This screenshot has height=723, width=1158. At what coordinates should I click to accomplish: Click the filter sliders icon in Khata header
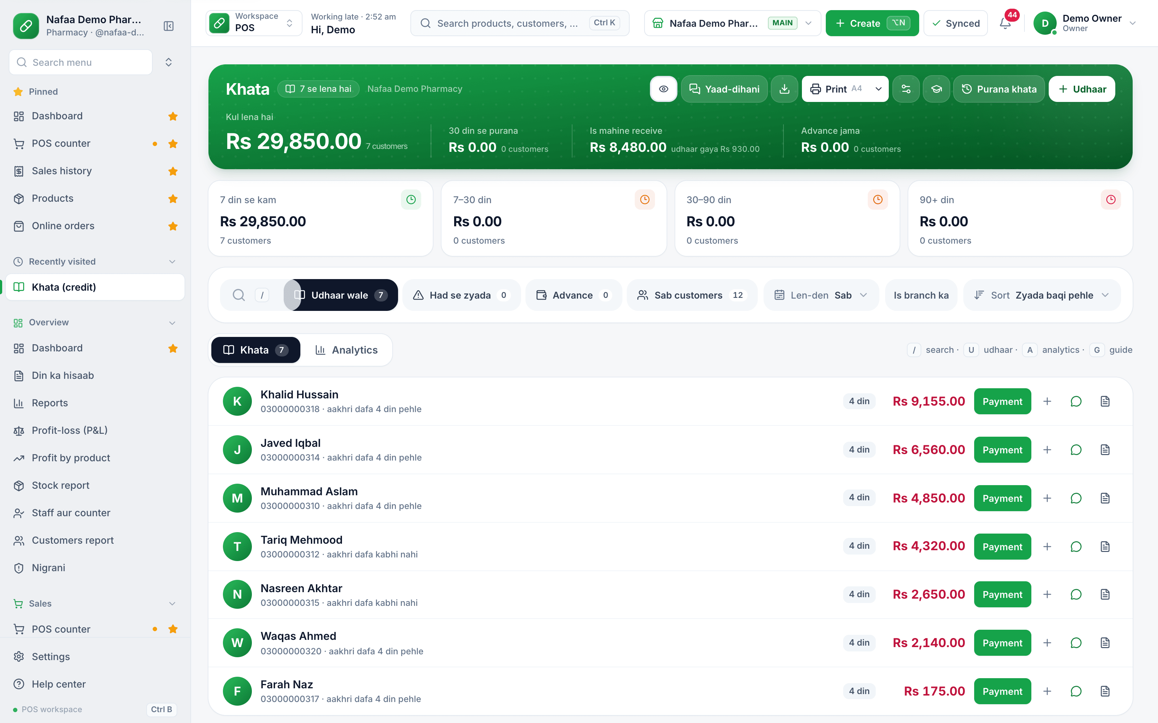[x=906, y=89]
